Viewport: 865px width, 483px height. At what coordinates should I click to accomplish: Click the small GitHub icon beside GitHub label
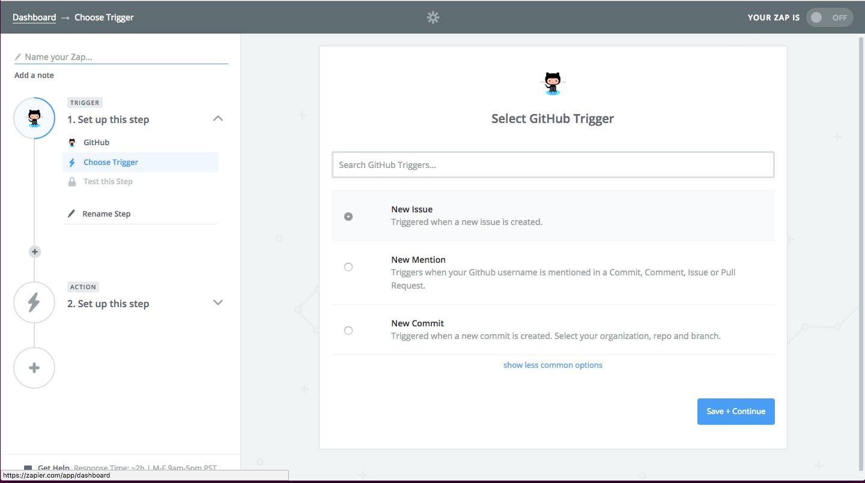(72, 143)
